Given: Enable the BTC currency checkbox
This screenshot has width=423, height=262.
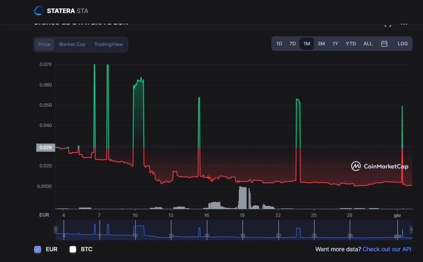Looking at the screenshot, I should pos(73,249).
